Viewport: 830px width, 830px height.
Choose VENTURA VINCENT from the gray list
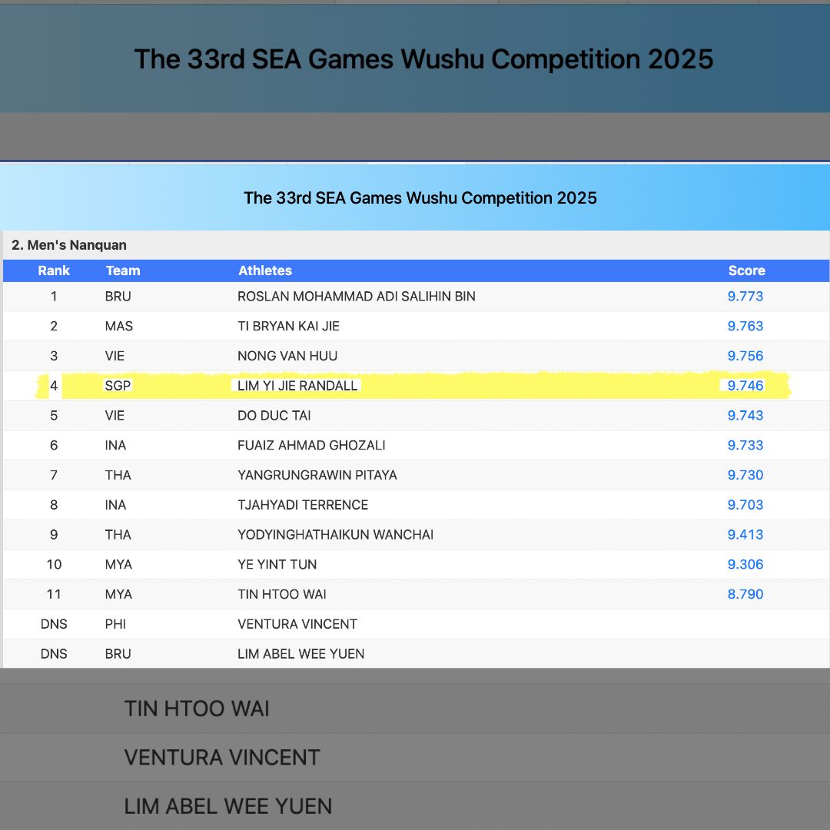222,757
